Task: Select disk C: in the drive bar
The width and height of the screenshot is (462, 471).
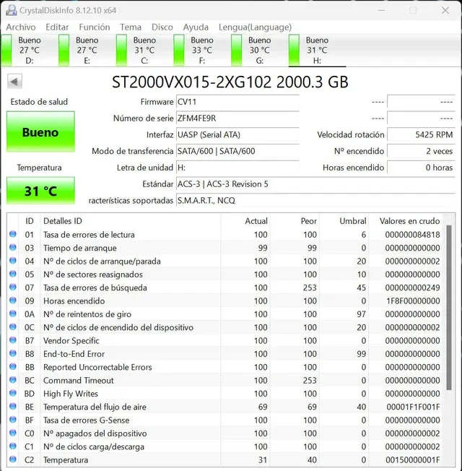Action: pos(144,51)
